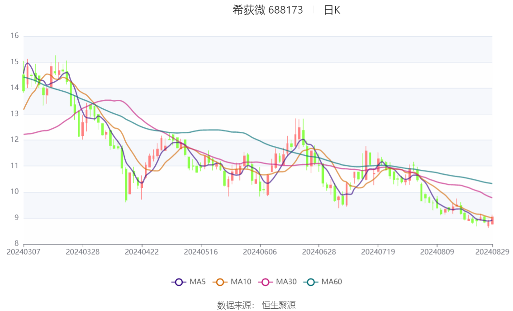
Task: Hide the MA10 series via its label
Action: [x=241, y=282]
